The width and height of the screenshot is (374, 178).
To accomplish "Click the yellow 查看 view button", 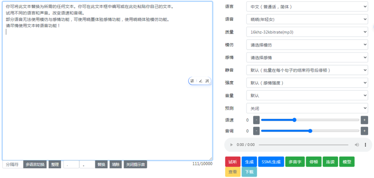I will pyautogui.click(x=232, y=172).
